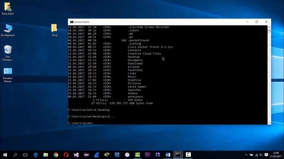The image size is (284, 159).
Task: Click 'Favorites' entry in listing
Action: coord(135,70)
